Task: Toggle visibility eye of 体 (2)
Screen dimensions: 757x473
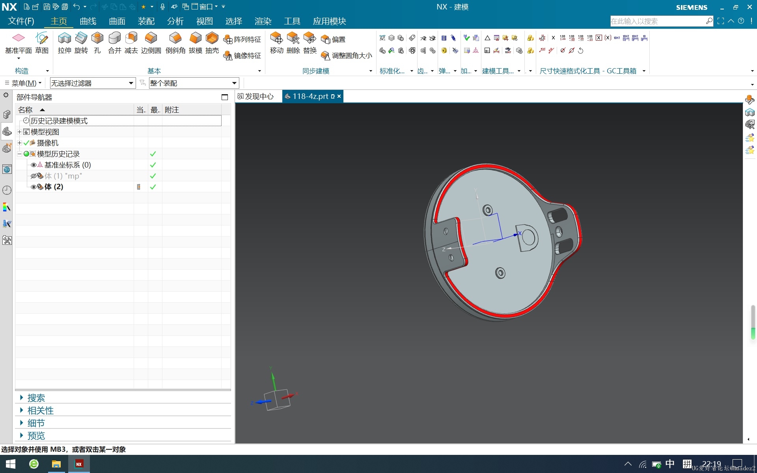Action: pyautogui.click(x=34, y=187)
